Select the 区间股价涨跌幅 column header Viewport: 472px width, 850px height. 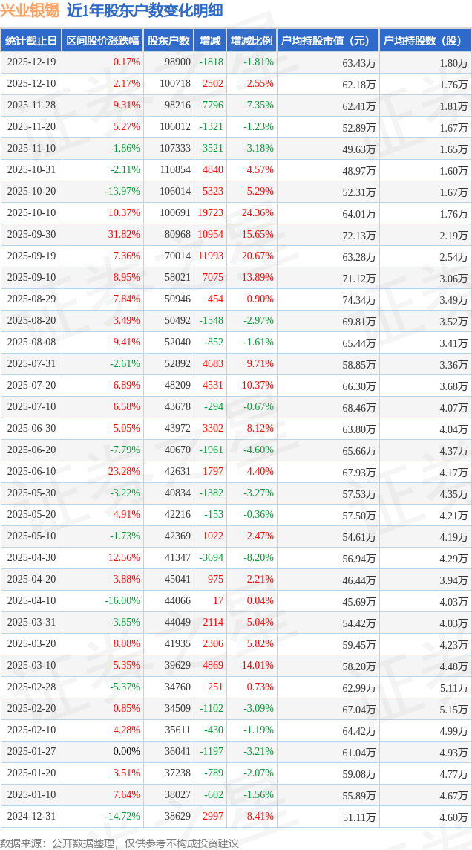(x=102, y=41)
